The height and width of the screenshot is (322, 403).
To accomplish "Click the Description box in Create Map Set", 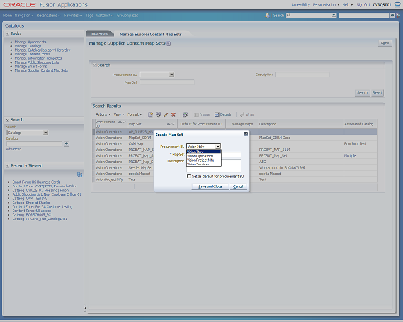I will point(213,166).
